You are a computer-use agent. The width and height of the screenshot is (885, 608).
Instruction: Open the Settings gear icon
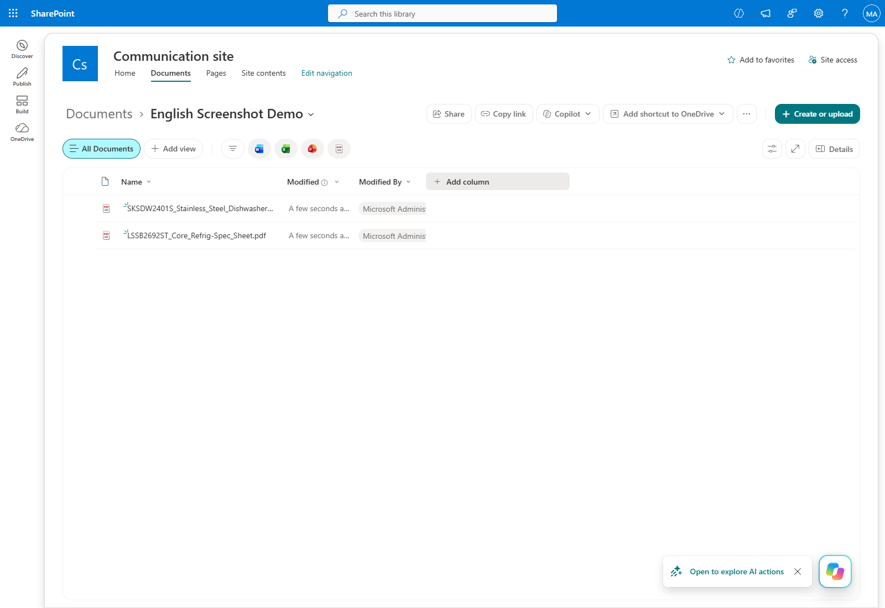[819, 13]
